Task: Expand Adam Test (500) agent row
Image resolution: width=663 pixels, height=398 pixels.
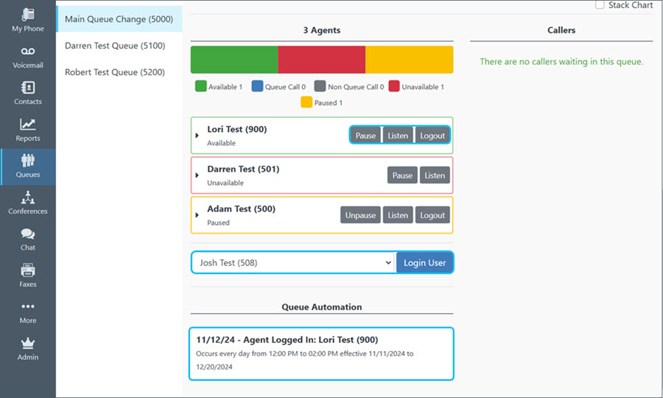Action: coord(197,215)
